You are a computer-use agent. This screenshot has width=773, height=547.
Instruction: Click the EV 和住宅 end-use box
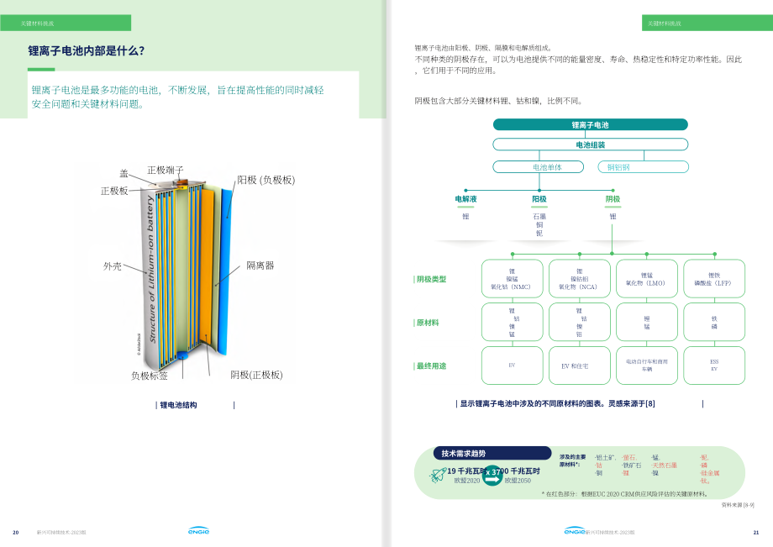[x=579, y=366]
